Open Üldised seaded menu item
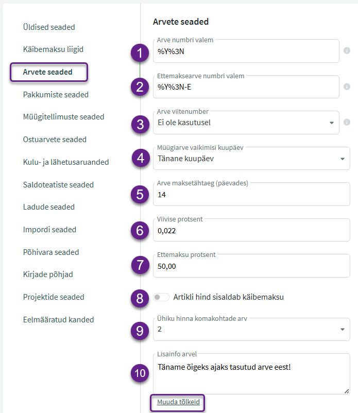This screenshot has height=413, width=358. (x=49, y=27)
